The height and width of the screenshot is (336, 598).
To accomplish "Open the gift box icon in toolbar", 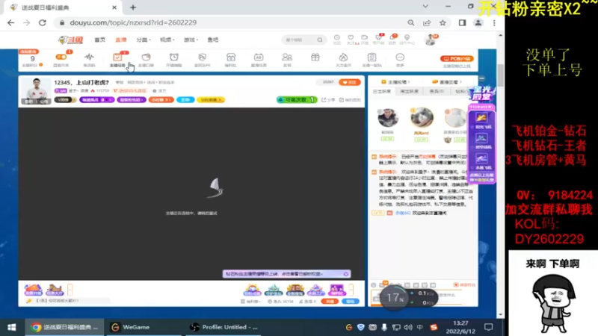I will pyautogui.click(x=315, y=57).
